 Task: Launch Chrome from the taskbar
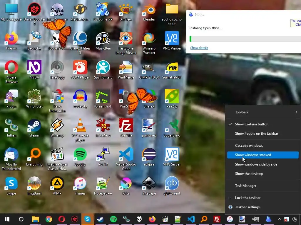coord(49,219)
